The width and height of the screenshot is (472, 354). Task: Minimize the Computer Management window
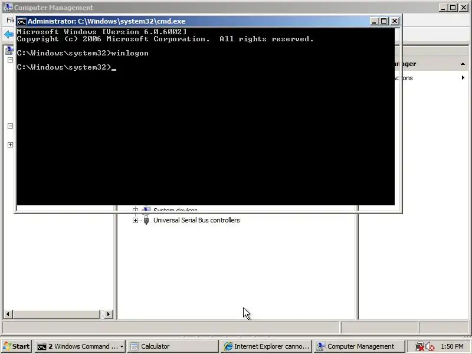tap(442, 8)
